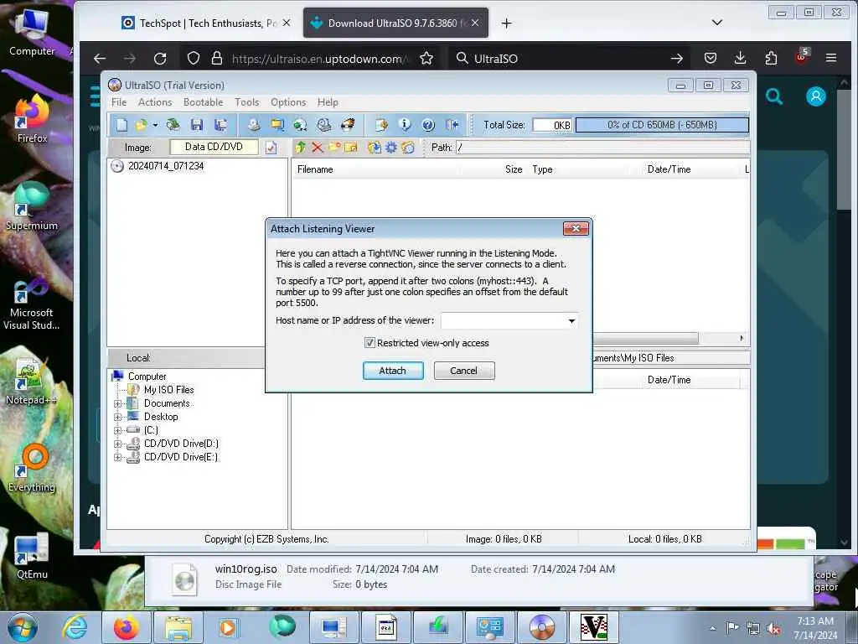Open the dropdown arrow next to the Open icon

click(x=155, y=126)
